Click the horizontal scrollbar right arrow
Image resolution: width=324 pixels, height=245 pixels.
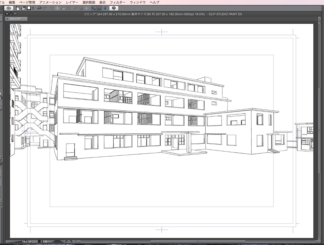[317, 241]
